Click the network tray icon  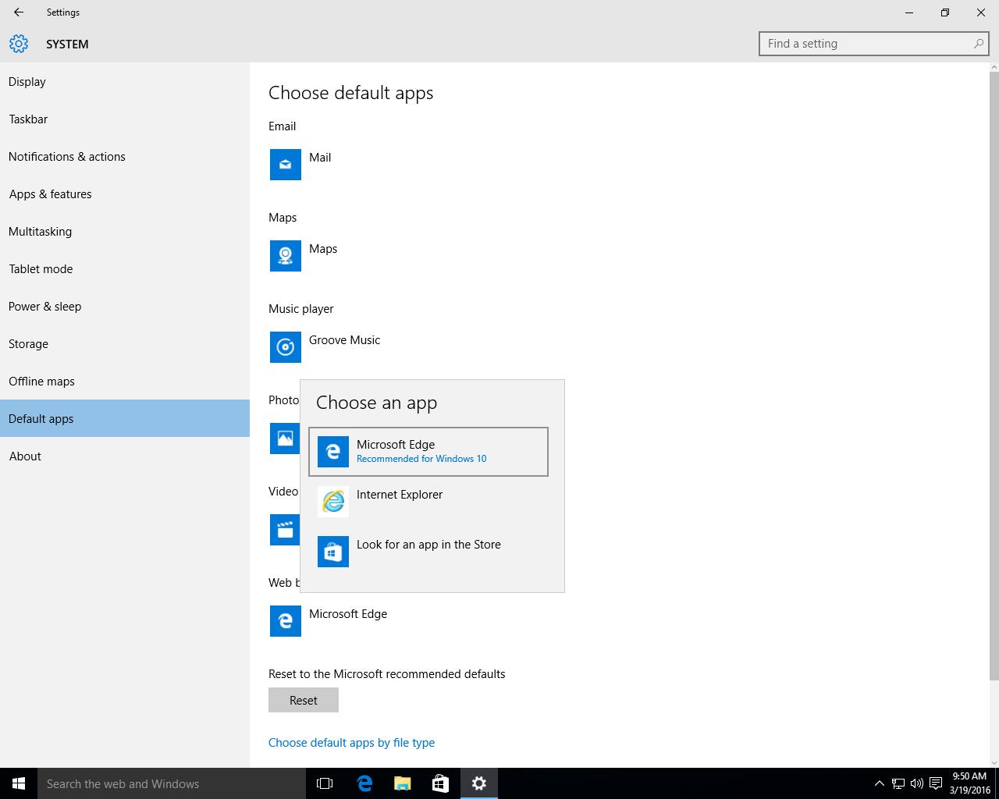point(898,783)
